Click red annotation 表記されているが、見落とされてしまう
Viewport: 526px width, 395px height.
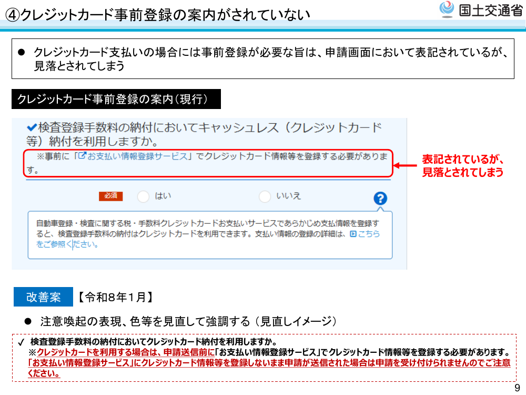point(463,165)
